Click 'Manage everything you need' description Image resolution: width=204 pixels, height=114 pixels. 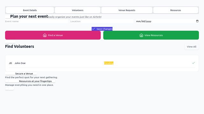click(x=29, y=85)
